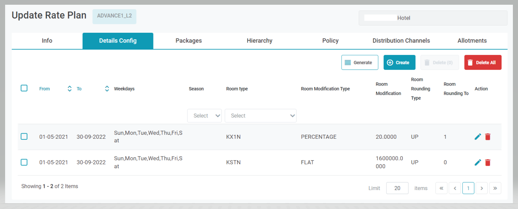
Task: Delete the KSTN row using trash icon
Action: tap(488, 162)
